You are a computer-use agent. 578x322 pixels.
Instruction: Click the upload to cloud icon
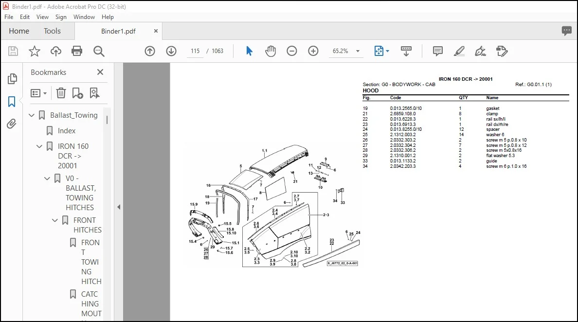pos(55,51)
